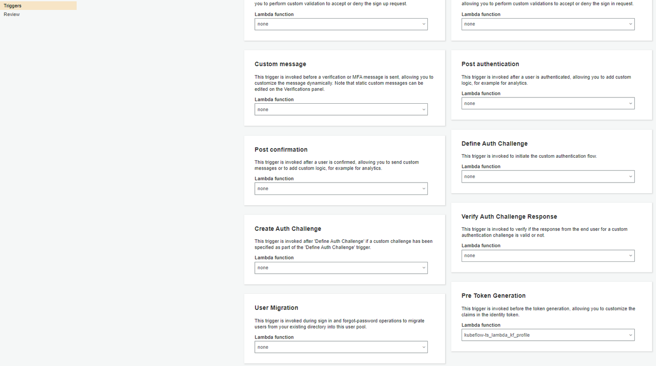Open the Lambda dropdown for sign up request validation

tap(341, 24)
